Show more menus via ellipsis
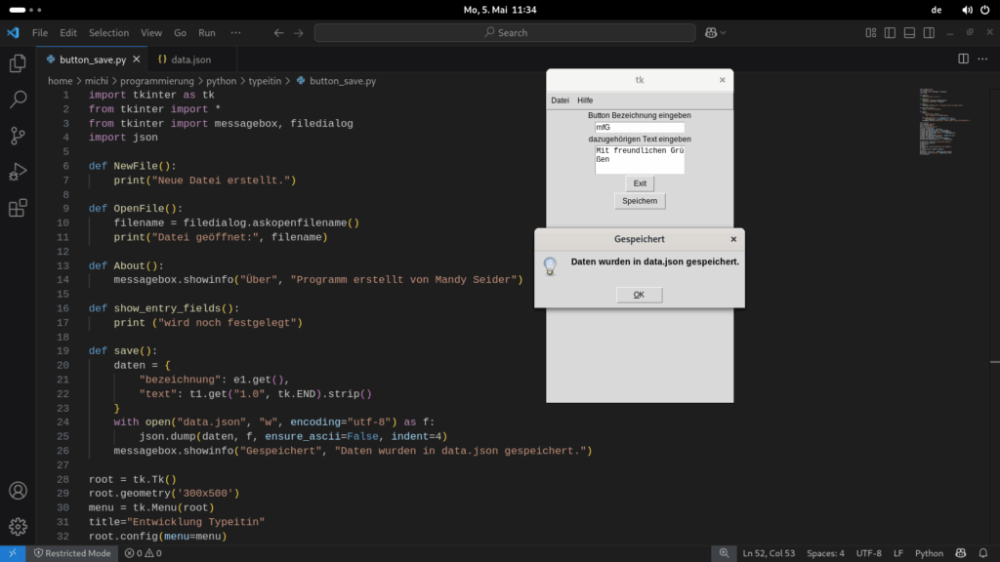The width and height of the screenshot is (1000, 562). (236, 32)
